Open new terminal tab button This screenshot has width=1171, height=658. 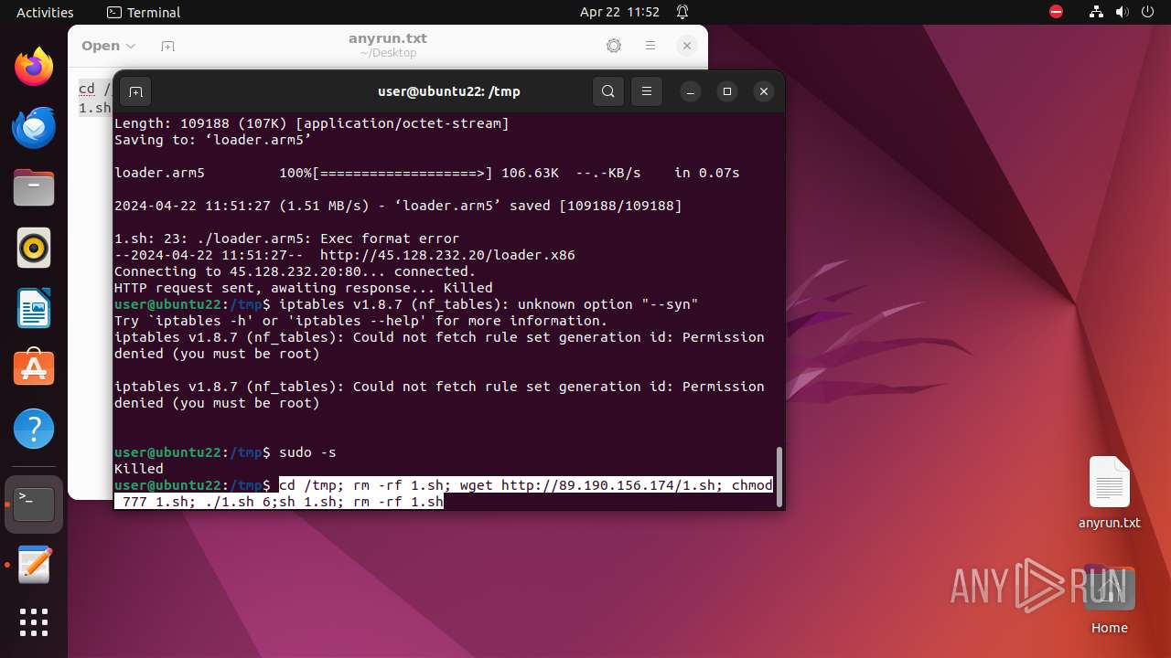[135, 91]
